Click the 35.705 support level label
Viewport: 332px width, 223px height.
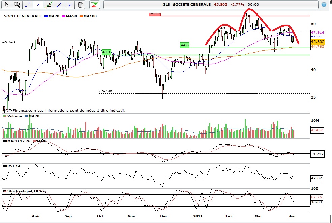tap(105, 91)
